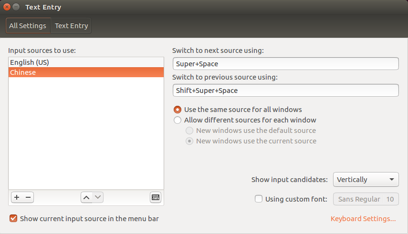Click the Text Entry breadcrumb tab
The image size is (408, 234).
71,26
